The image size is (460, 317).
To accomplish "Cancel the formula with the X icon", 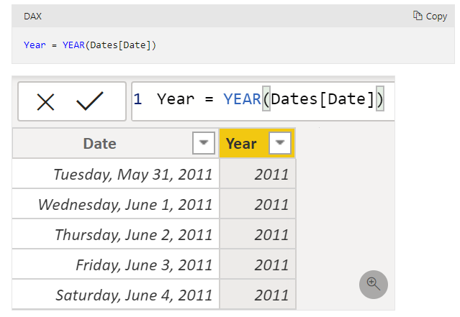I will pos(45,102).
